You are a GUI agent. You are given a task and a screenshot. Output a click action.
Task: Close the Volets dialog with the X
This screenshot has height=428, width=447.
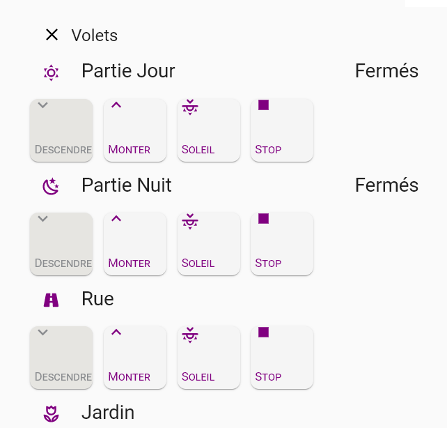pyautogui.click(x=52, y=35)
